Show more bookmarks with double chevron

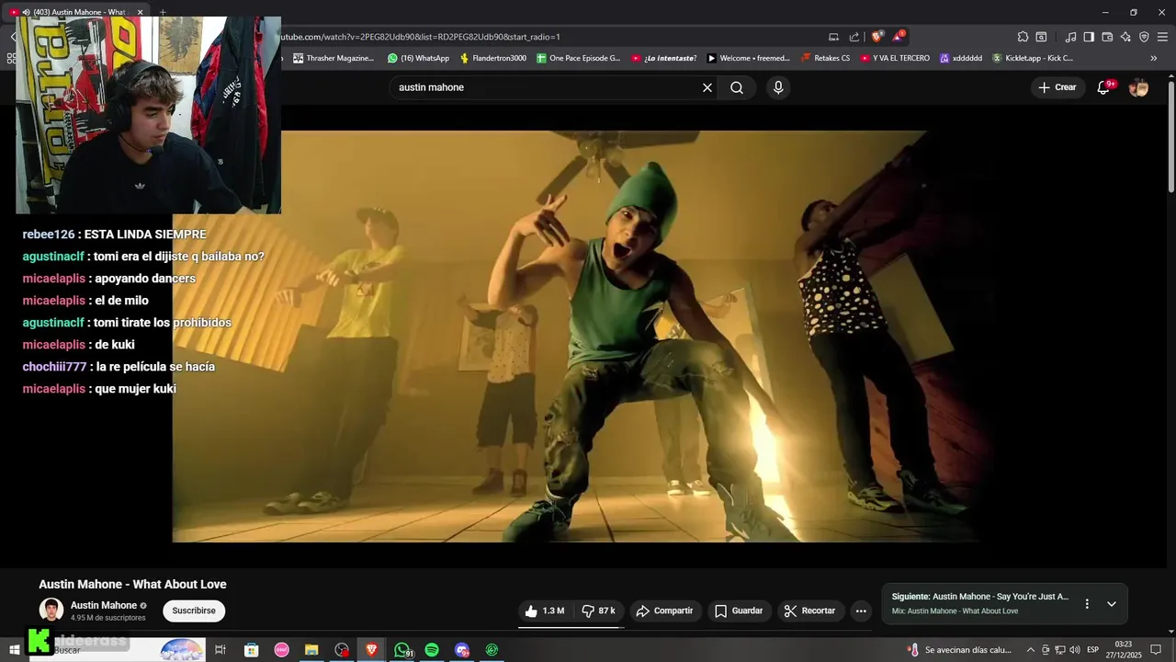pos(1154,58)
